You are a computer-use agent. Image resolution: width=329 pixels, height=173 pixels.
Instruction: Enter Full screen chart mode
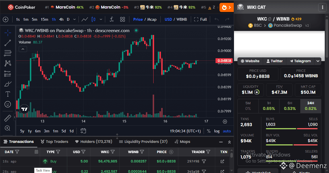(200, 20)
